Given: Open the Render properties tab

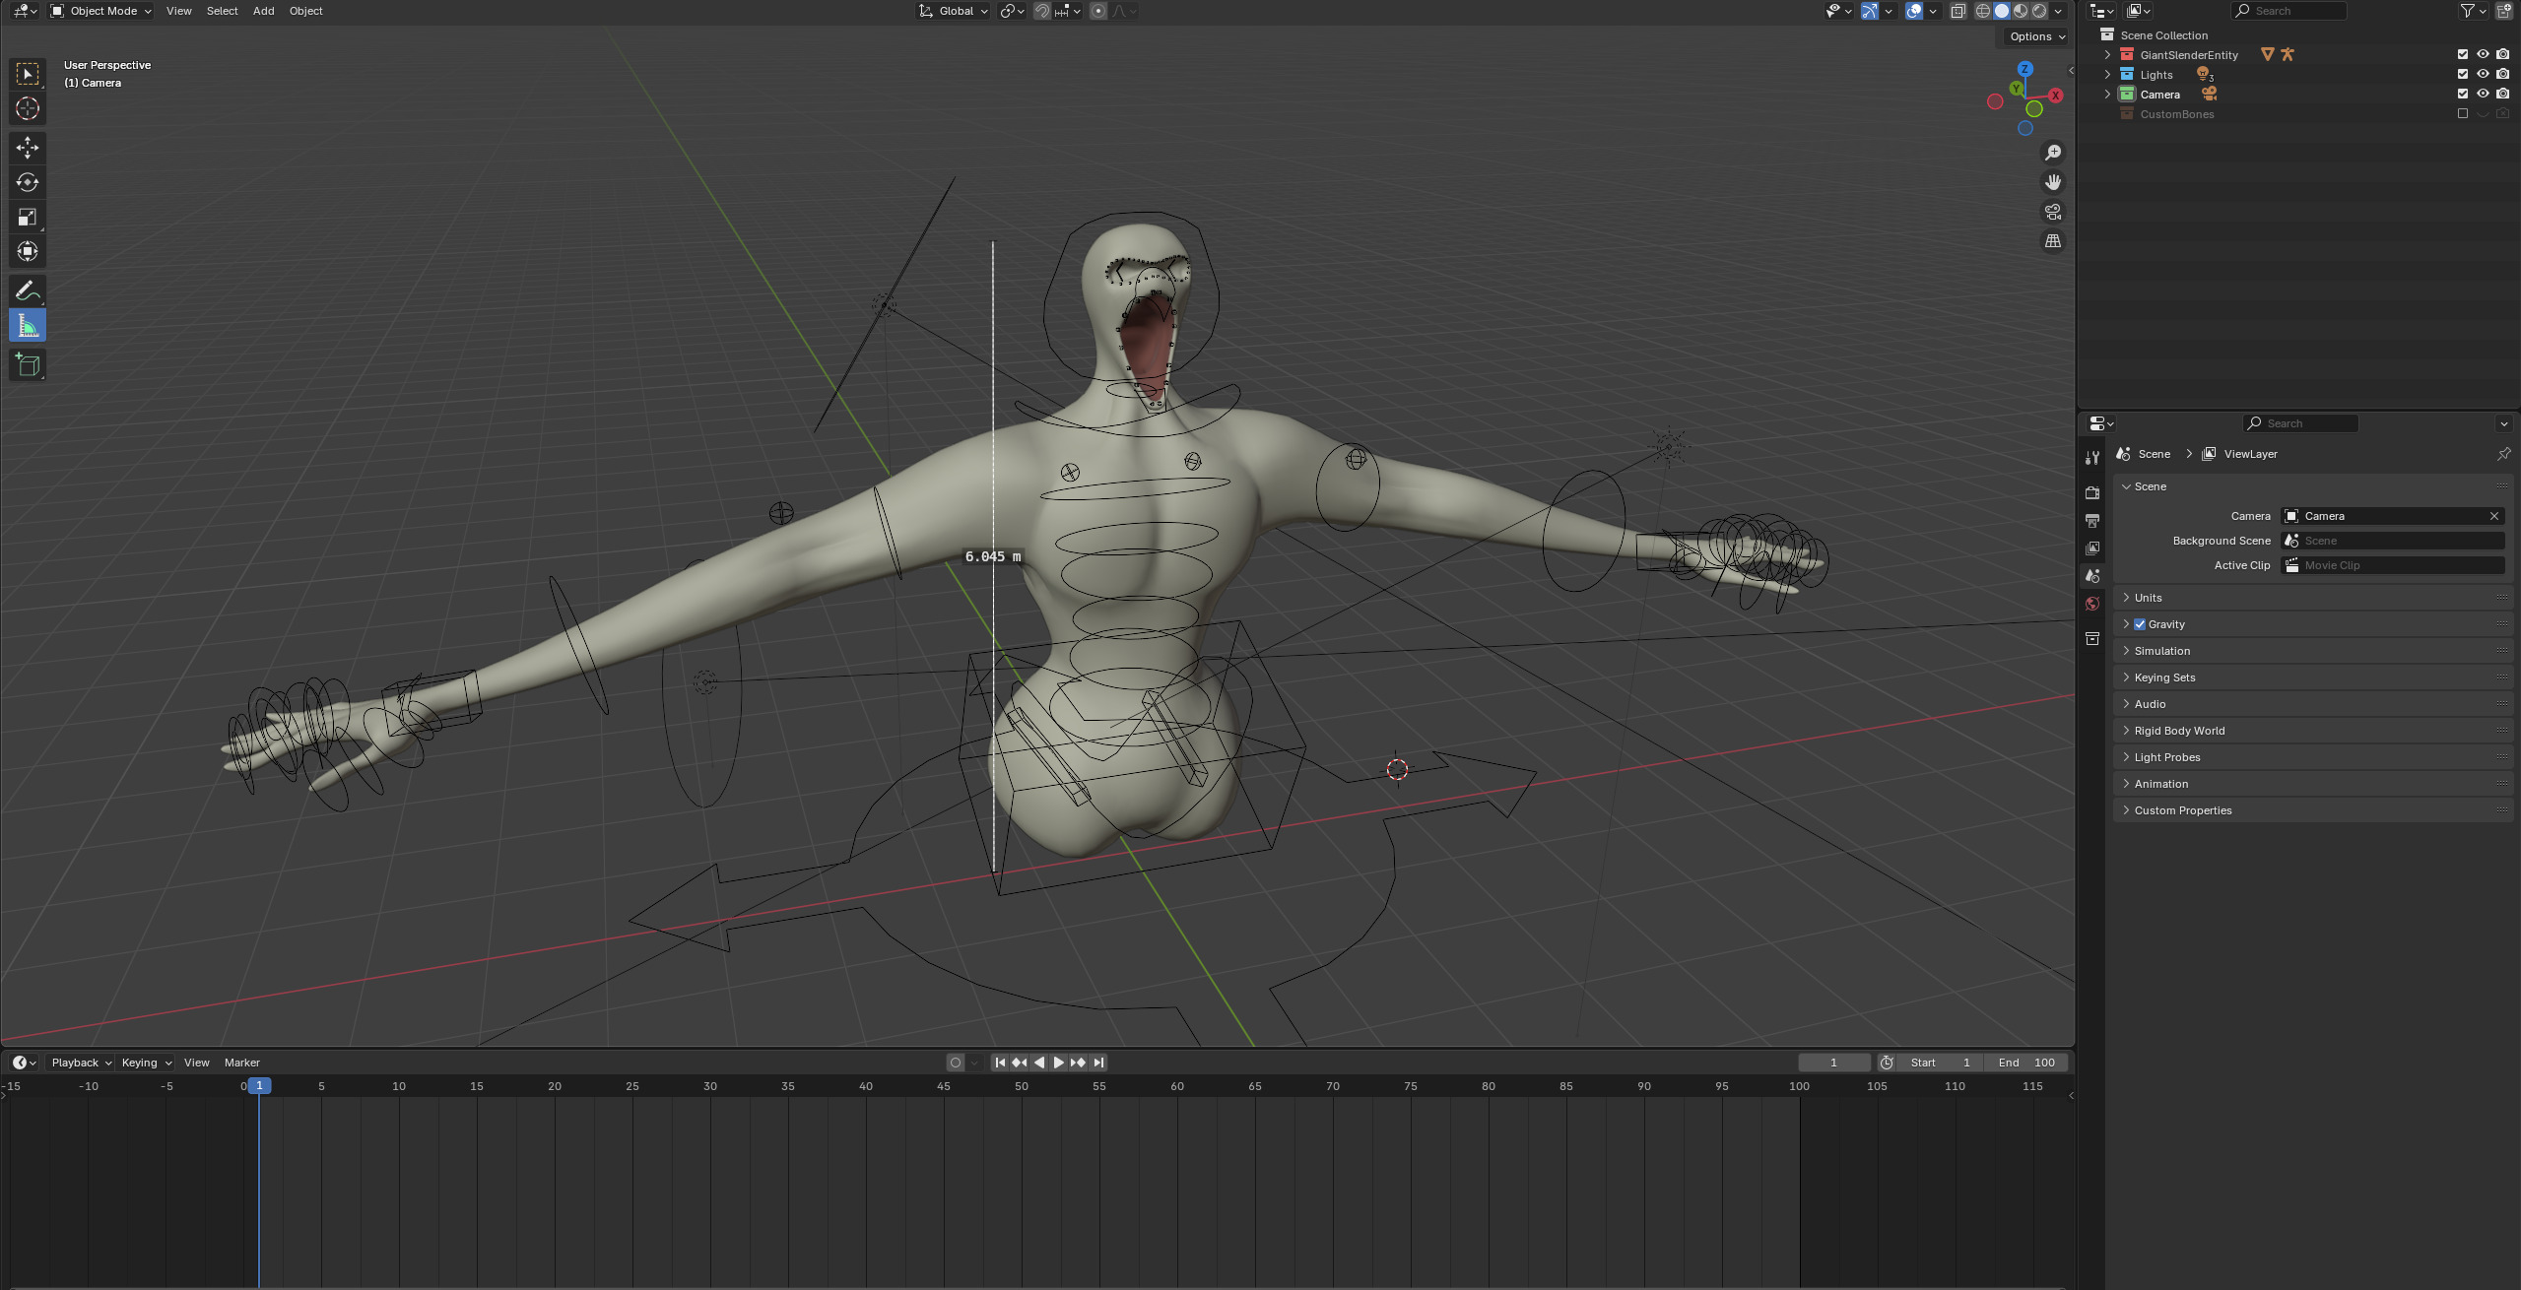Looking at the screenshot, I should tap(2092, 492).
